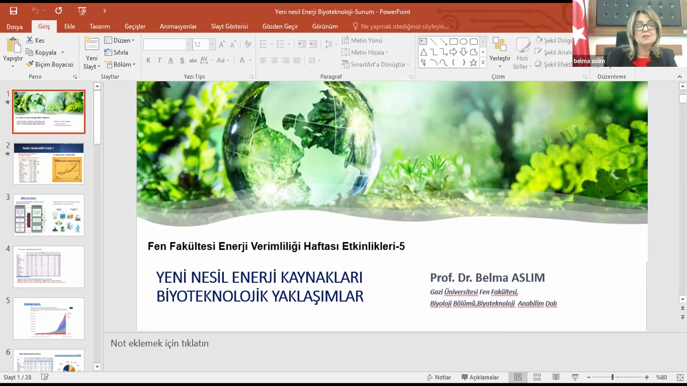
Task: Select the text box shape in gallery
Action: pos(423,41)
